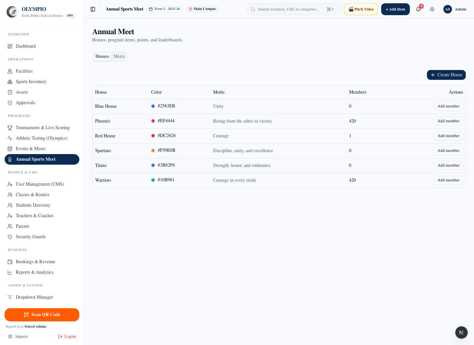Click Scan QR Code button
This screenshot has width=474, height=345.
click(42, 315)
